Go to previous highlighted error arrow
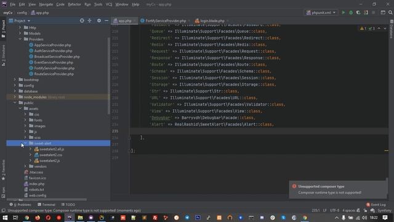The height and width of the screenshot is (222, 394). tap(379, 28)
